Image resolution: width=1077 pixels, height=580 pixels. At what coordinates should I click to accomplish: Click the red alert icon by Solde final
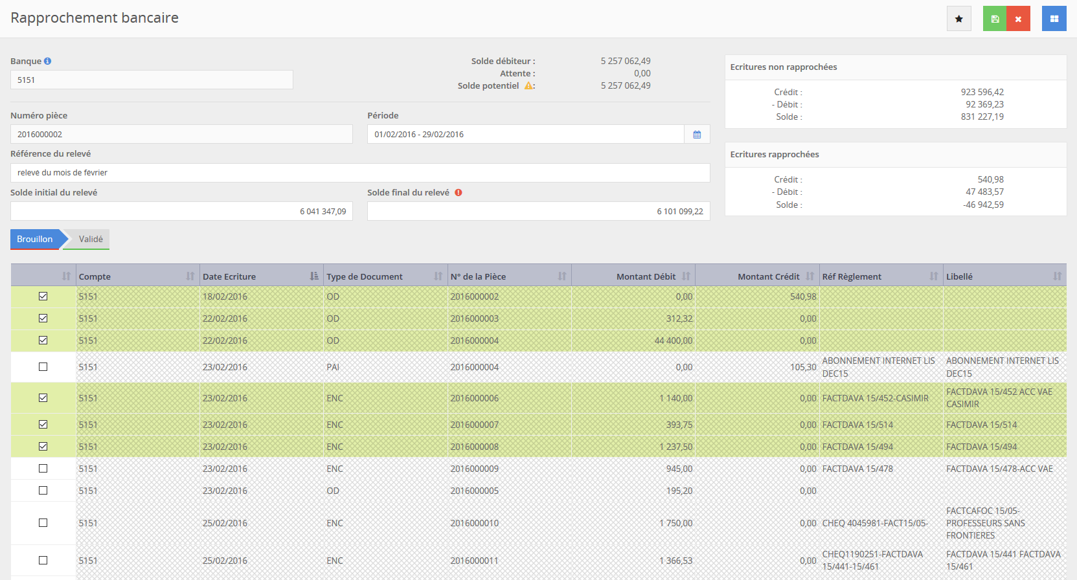[x=459, y=193]
